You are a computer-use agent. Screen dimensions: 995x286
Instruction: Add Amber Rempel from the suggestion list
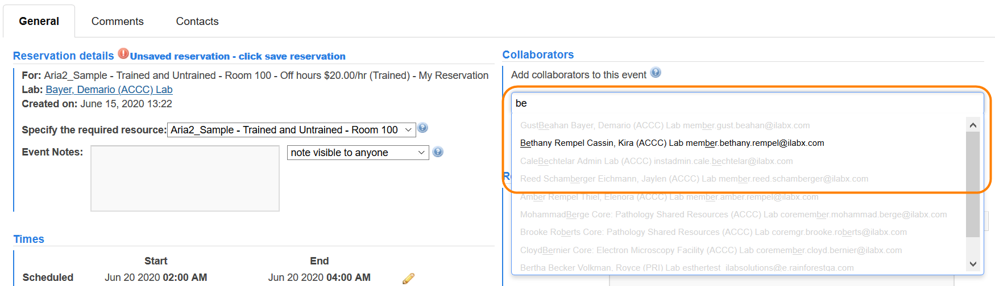[x=669, y=197]
